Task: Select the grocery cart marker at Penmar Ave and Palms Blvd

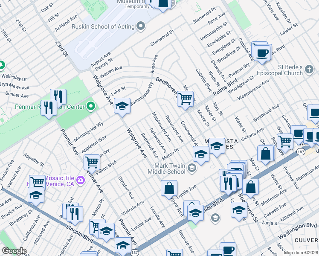Action: coord(92,163)
